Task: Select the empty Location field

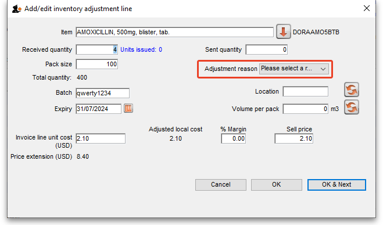Action: click(x=306, y=91)
